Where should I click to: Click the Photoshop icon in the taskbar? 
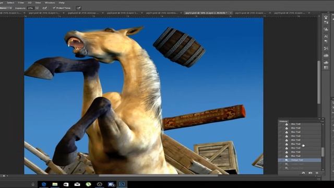pyautogui.click(x=122, y=184)
